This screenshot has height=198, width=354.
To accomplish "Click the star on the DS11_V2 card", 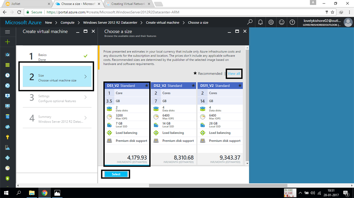I will click(x=240, y=85).
